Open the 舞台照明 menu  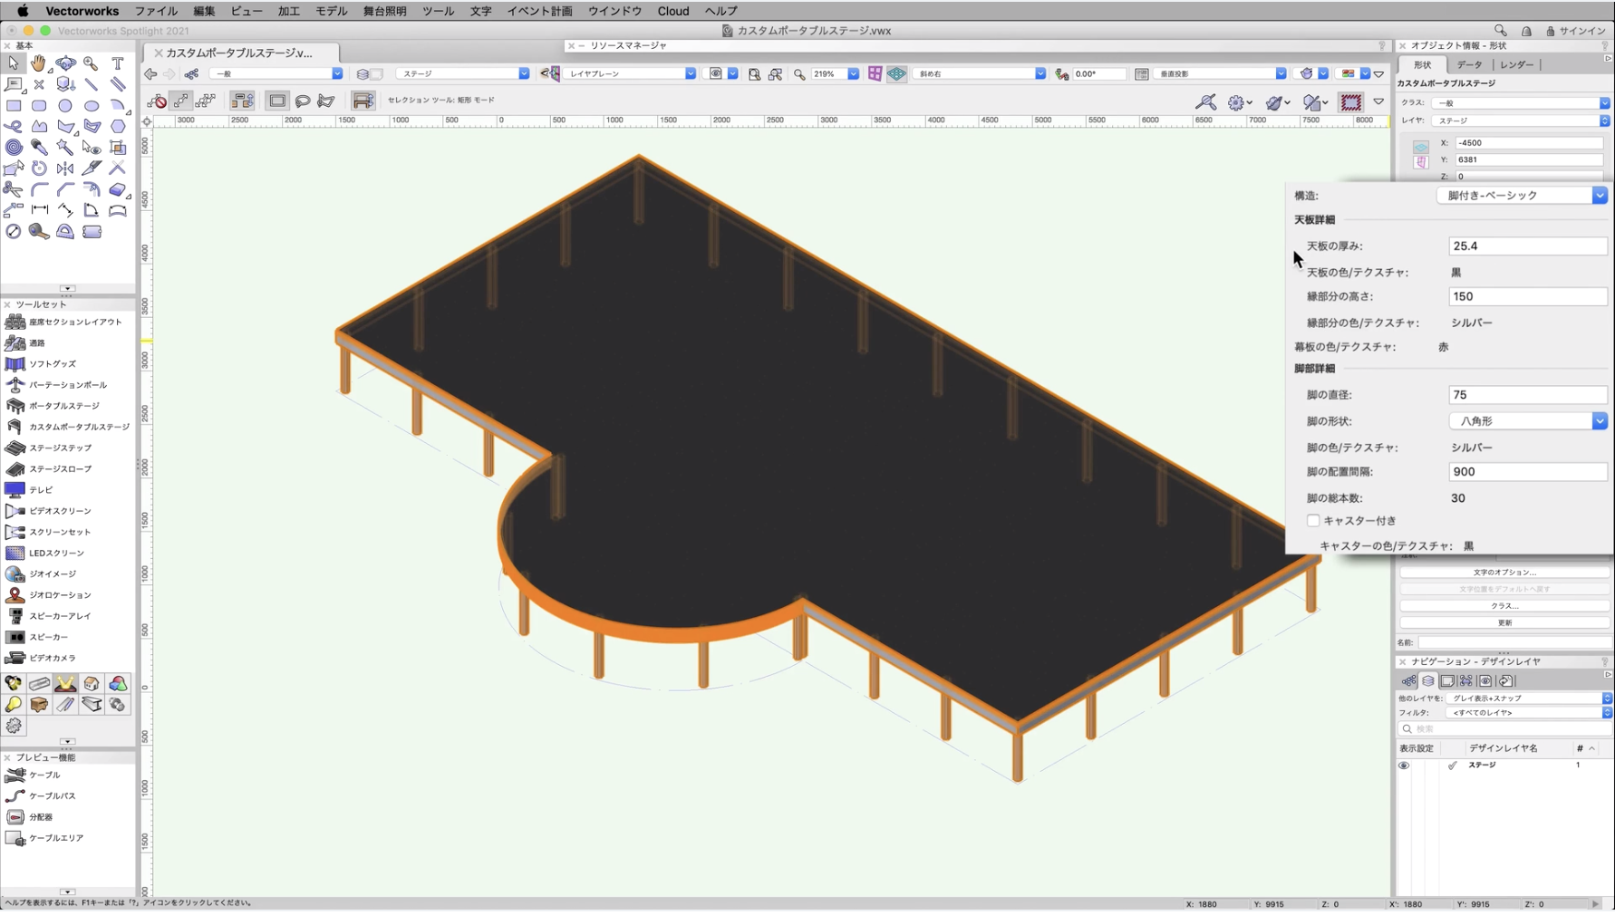pyautogui.click(x=384, y=11)
